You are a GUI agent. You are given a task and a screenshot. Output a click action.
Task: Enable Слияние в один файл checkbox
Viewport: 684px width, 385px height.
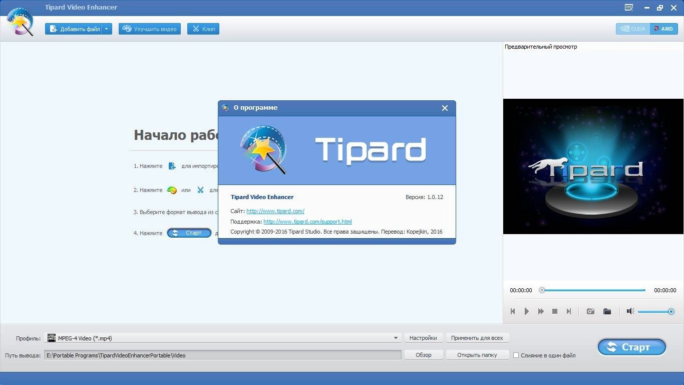click(516, 355)
